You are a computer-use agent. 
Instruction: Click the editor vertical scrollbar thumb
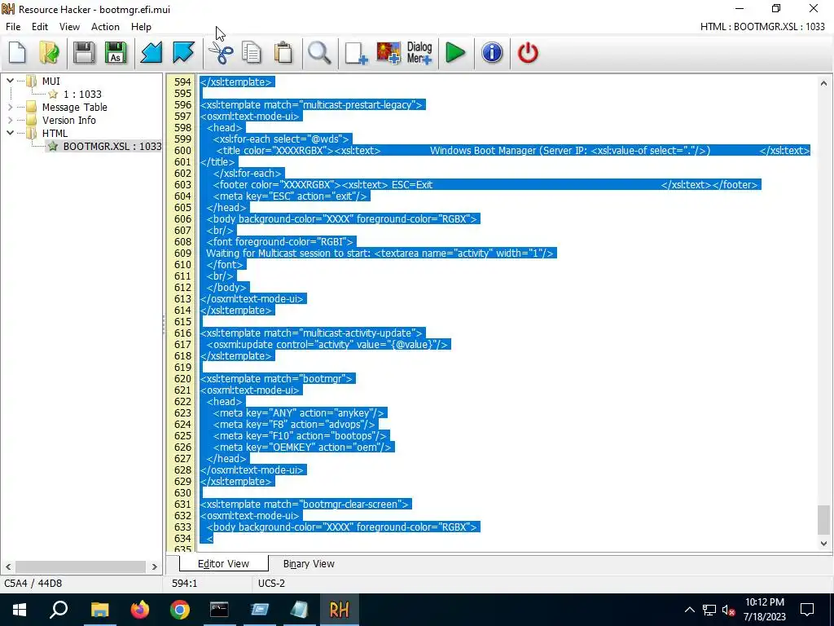823,519
